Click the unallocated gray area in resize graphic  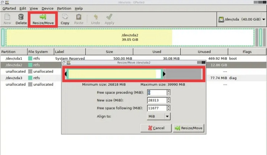183,74
